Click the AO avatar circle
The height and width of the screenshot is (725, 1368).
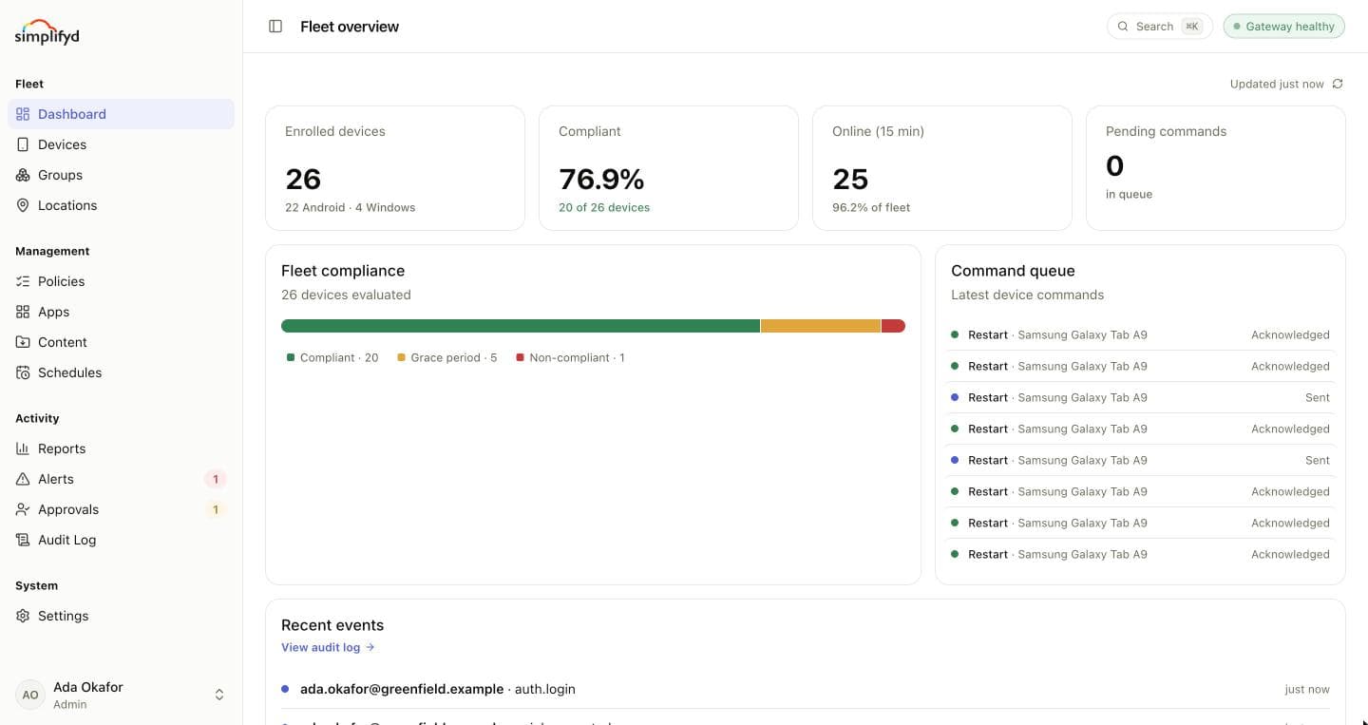(x=30, y=695)
